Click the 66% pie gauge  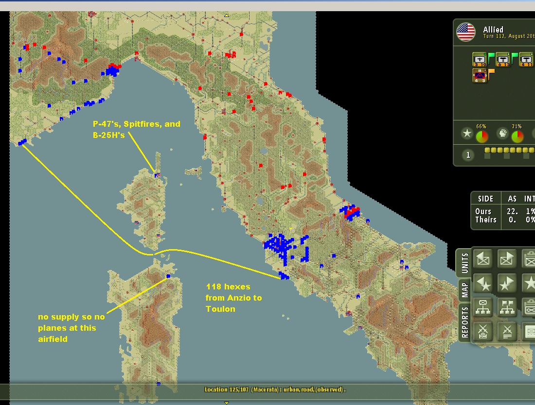[482, 136]
